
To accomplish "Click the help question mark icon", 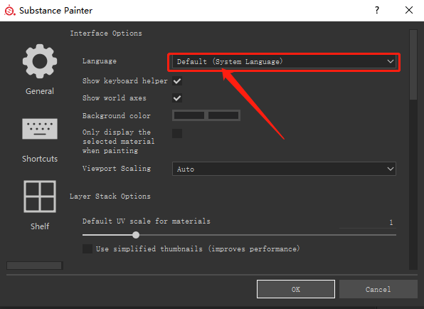I will pos(377,10).
